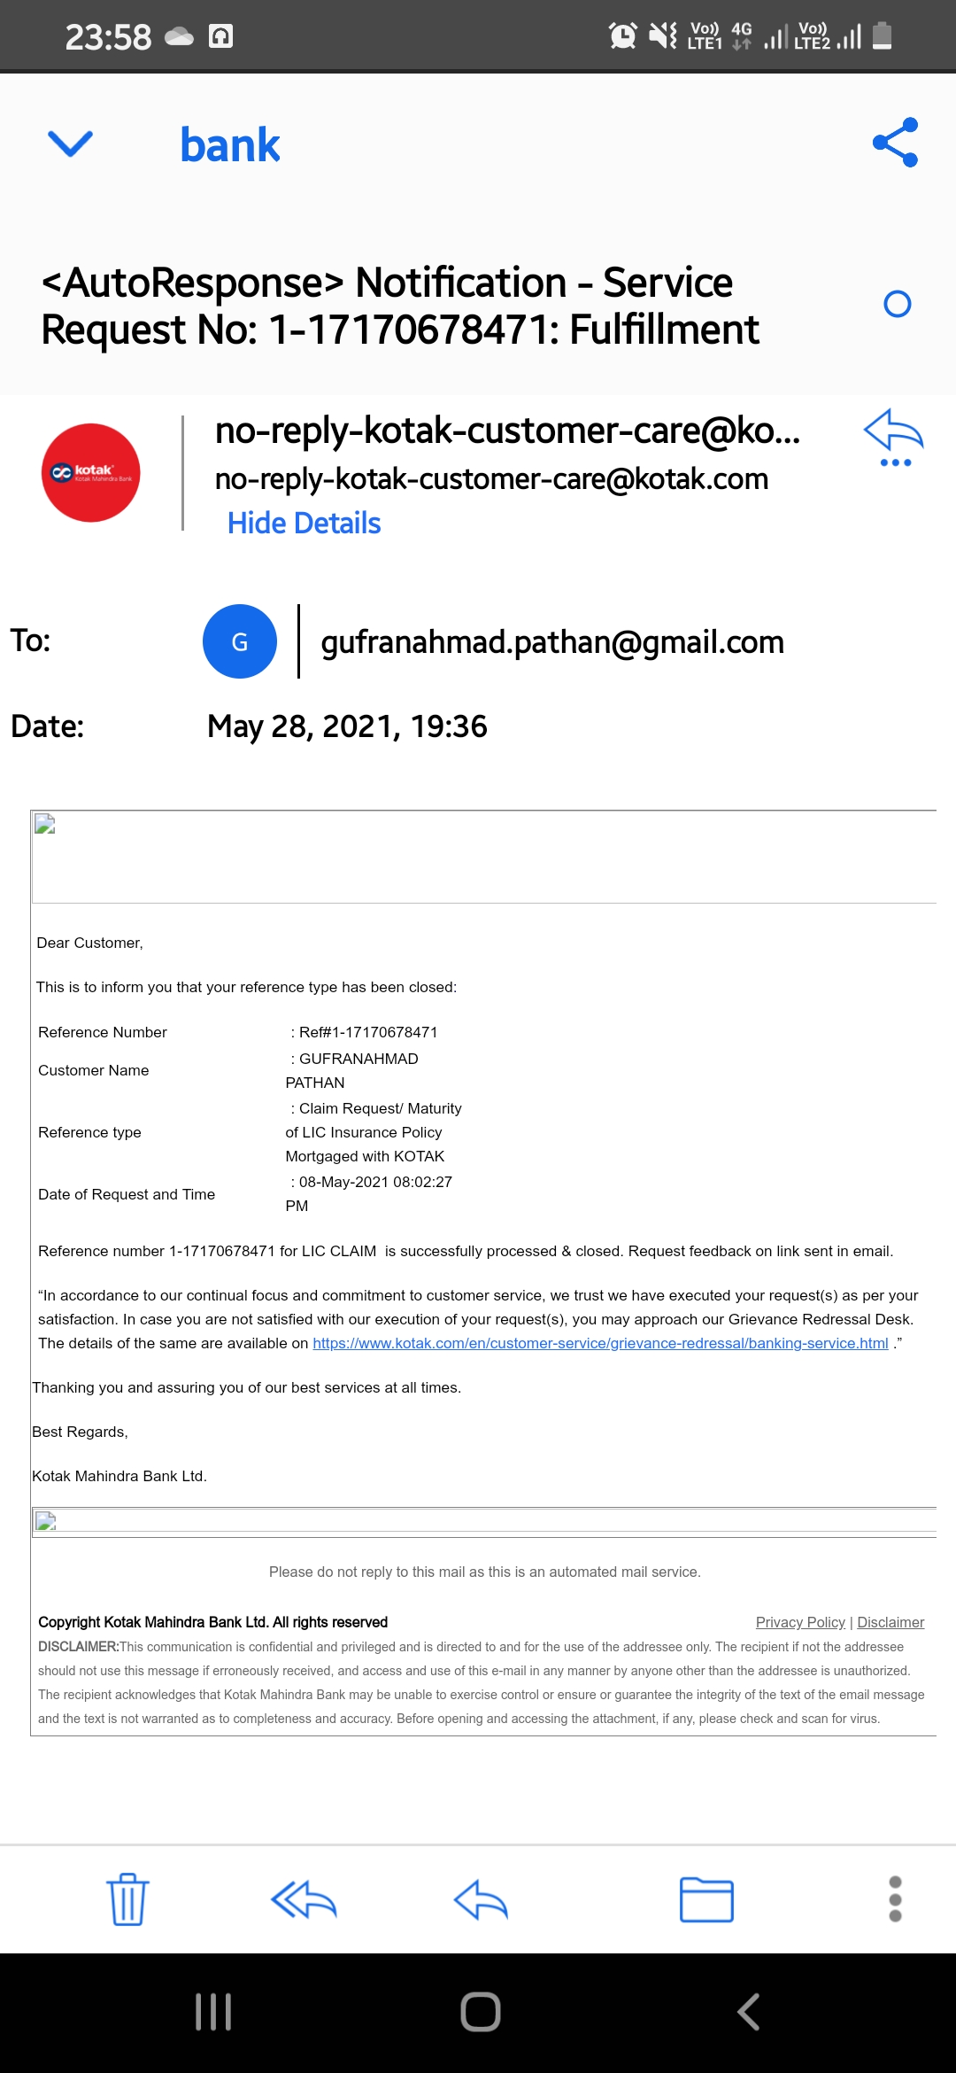Click Hide Details link
956x2073 pixels.
304,524
